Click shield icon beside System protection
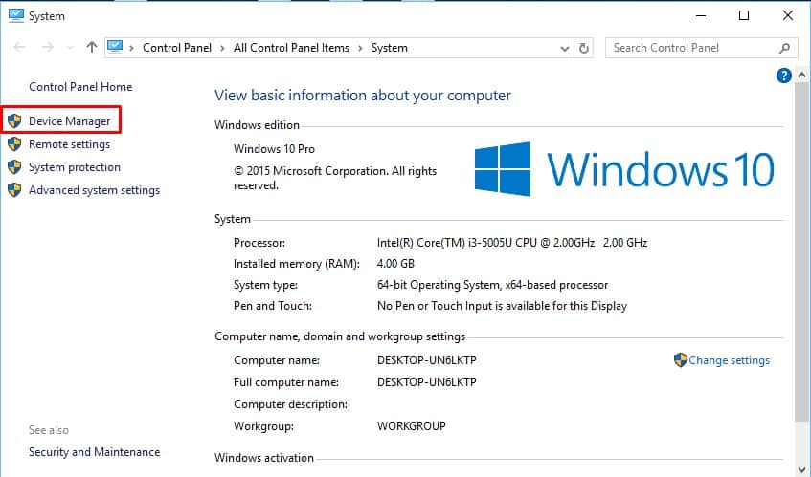 click(14, 167)
